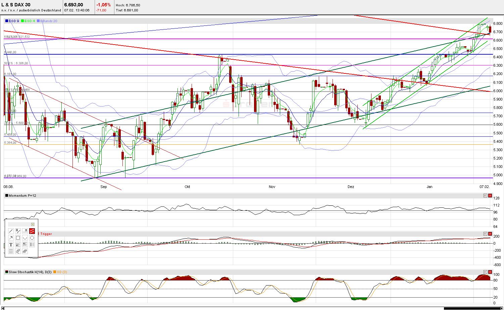Open MACD Trigger panel settings icon

click(x=485, y=234)
